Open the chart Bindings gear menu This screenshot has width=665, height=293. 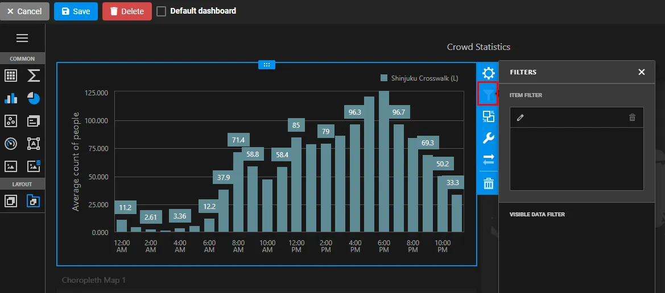(x=489, y=73)
